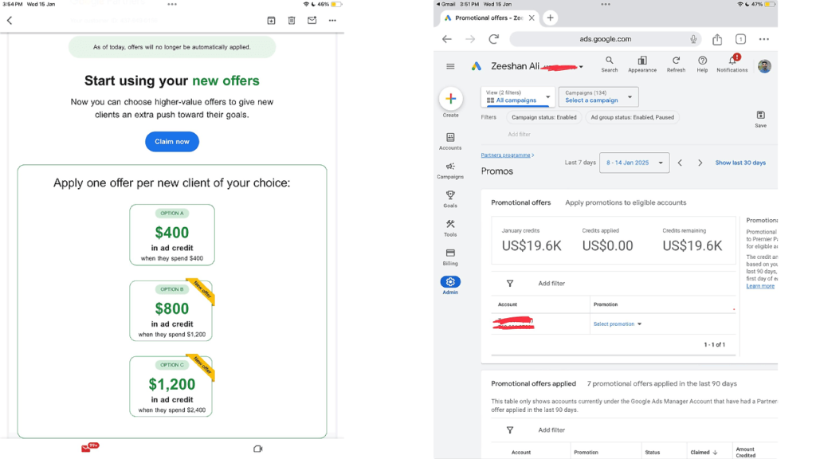
Task: Go back using the Gmail back arrow
Action: (x=10, y=20)
